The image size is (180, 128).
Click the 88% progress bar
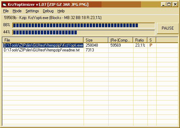click(x=84, y=25)
